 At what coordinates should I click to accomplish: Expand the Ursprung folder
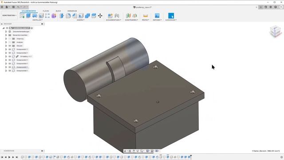[6, 39]
